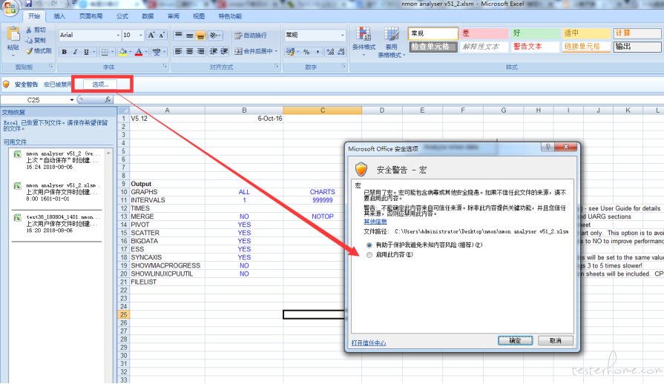Viewport: 664px width, 384px height.
Task: Open Conditional Formatting (条件格式)
Action: [x=364, y=42]
